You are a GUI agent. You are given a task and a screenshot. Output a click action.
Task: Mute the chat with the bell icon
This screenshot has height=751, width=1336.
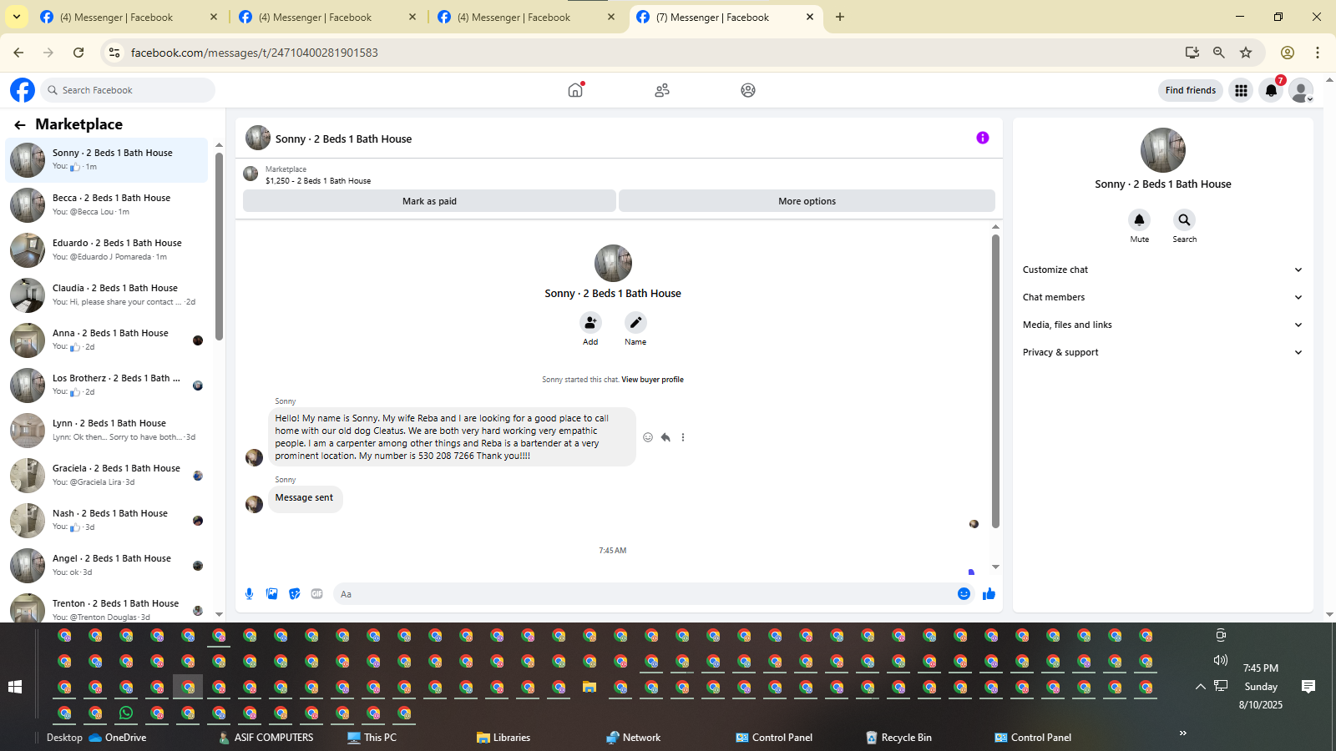(1139, 219)
